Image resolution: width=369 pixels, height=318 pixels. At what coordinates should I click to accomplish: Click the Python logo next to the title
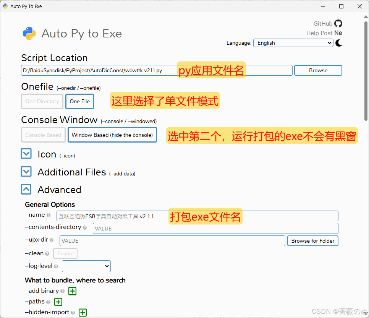pyautogui.click(x=29, y=33)
